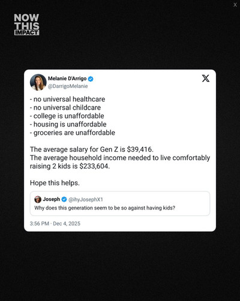Screen dimensions: 240x301
Task: Open Melanie D'Arrigo's profile picture
Action: click(x=38, y=82)
